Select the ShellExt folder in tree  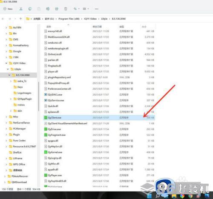[15, 152]
